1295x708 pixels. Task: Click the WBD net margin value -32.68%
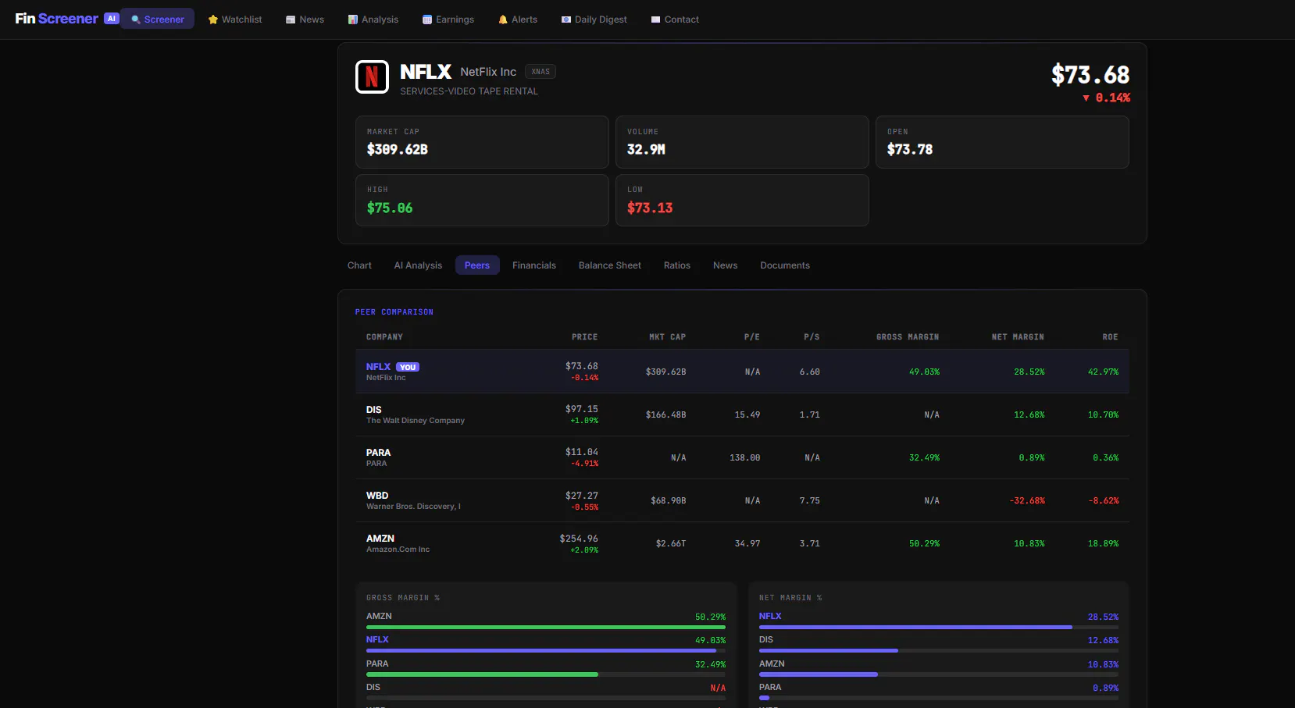(x=1027, y=501)
